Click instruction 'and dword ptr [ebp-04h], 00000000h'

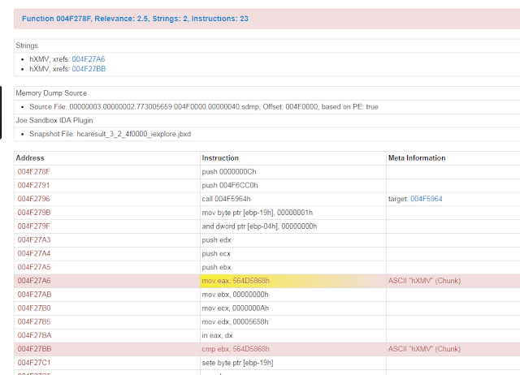pyautogui.click(x=259, y=226)
